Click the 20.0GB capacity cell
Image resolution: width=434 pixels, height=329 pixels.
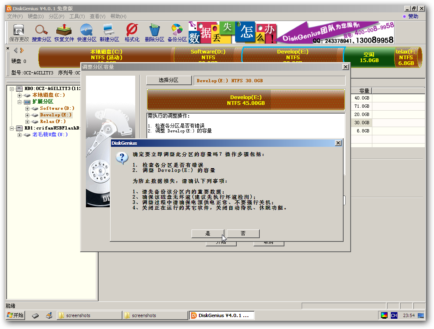[362, 115]
